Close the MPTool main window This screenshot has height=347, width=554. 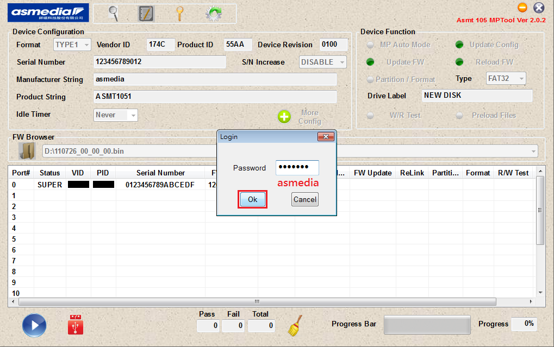tap(539, 8)
